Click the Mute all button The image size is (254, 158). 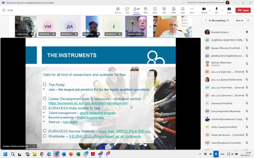[239, 21]
